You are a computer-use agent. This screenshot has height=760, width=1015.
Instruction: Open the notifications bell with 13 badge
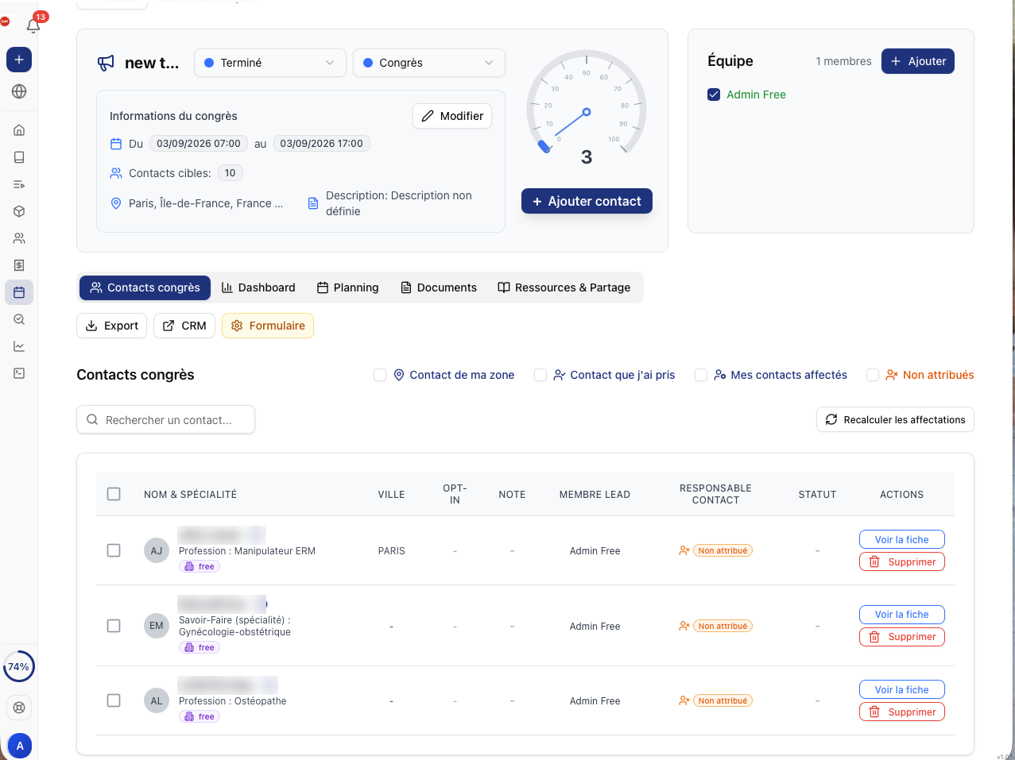pos(33,25)
